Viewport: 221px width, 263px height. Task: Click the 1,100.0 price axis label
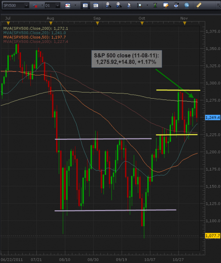click(213, 221)
